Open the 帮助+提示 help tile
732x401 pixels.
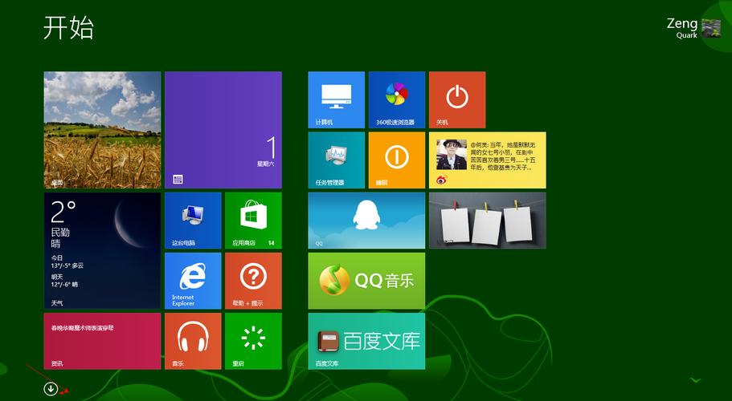[x=253, y=281]
